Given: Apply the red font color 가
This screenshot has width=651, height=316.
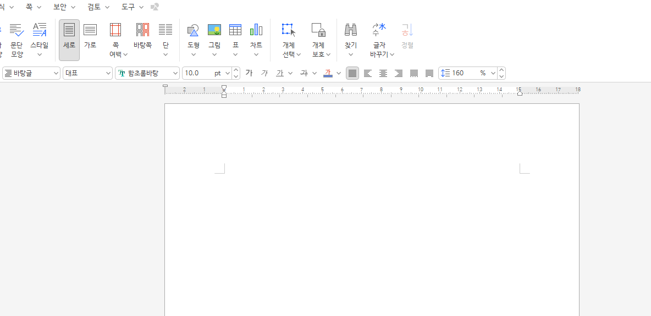Looking at the screenshot, I should point(328,73).
